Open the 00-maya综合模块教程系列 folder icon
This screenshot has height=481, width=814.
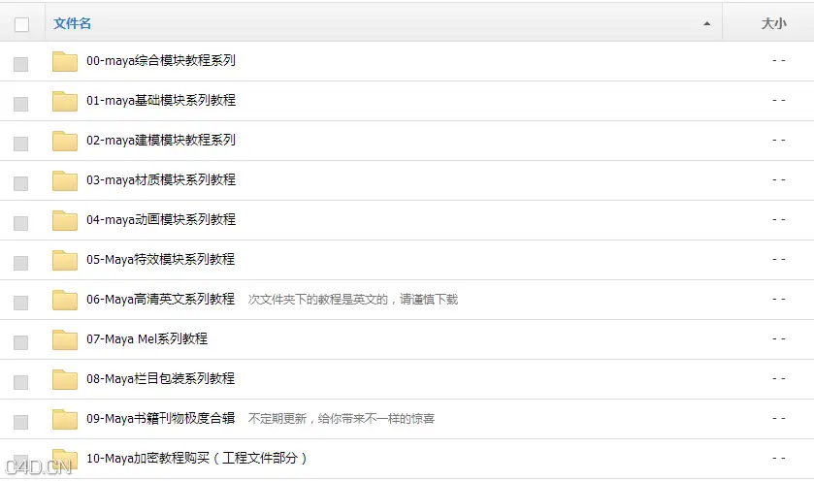pyautogui.click(x=65, y=61)
